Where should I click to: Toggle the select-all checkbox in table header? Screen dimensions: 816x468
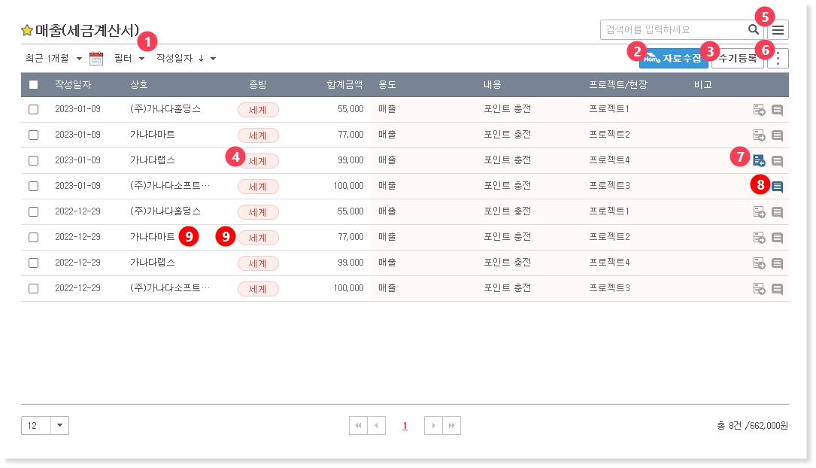[33, 85]
